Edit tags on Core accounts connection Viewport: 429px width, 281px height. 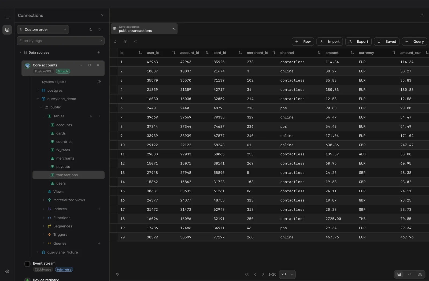(x=90, y=65)
